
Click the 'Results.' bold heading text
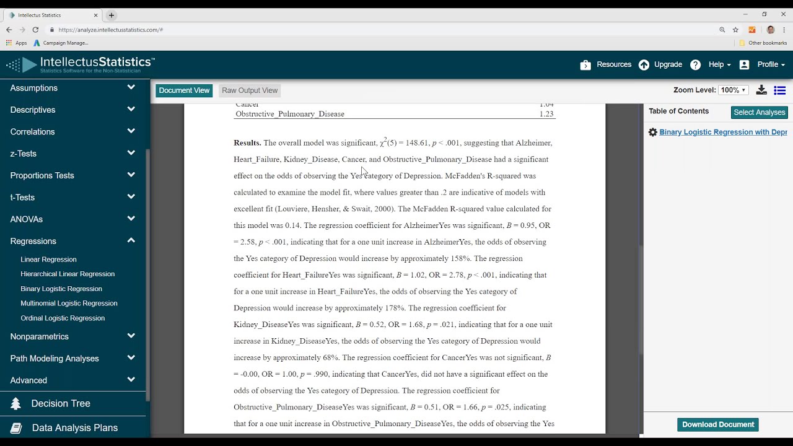[x=247, y=143]
